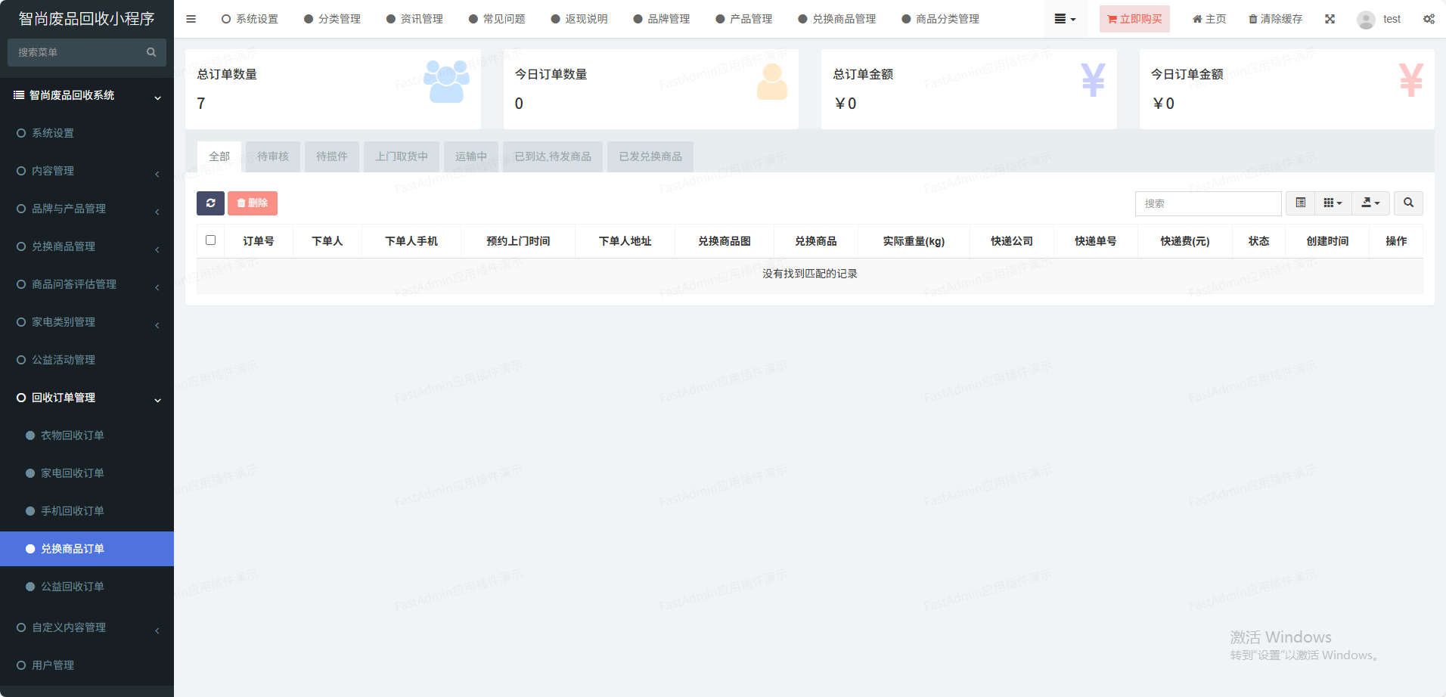
Task: Click the table 搜索 input field
Action: pos(1208,203)
